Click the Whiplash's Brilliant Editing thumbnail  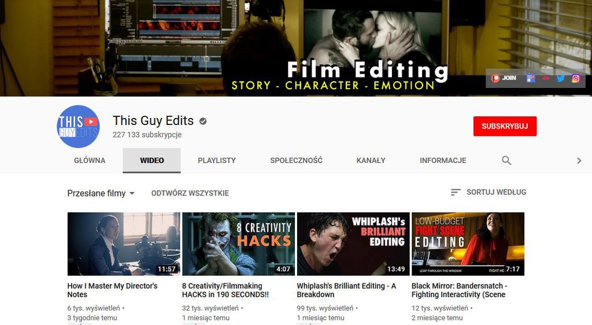[x=353, y=244]
